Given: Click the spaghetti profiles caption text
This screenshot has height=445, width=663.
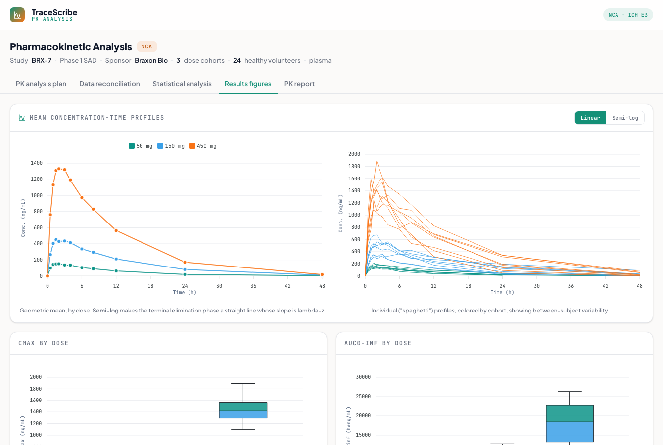Looking at the screenshot, I should [x=490, y=311].
